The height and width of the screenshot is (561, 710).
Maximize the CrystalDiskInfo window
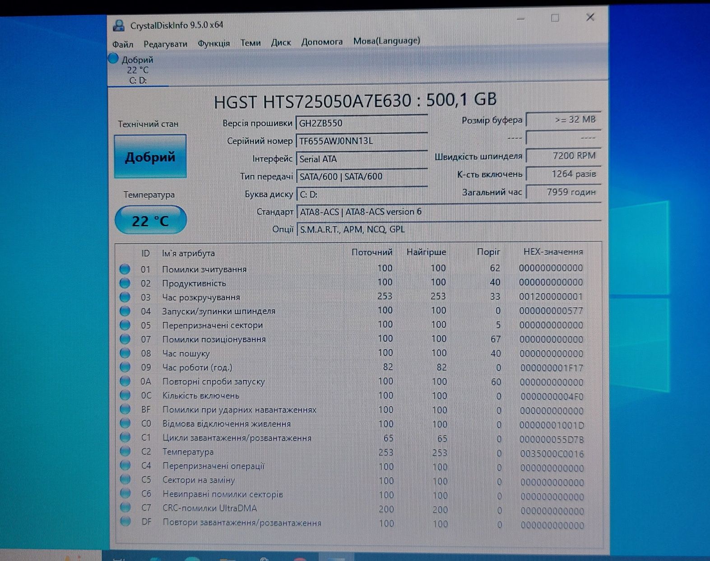(555, 18)
